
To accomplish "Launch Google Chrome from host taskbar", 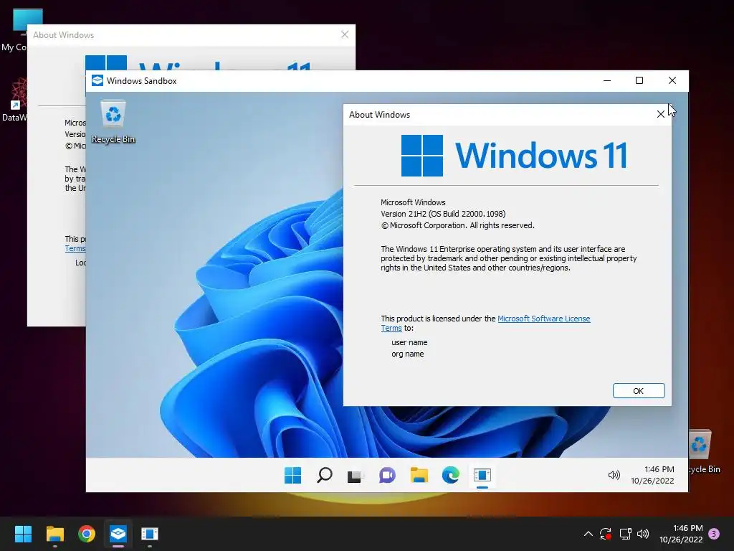I will [x=87, y=534].
